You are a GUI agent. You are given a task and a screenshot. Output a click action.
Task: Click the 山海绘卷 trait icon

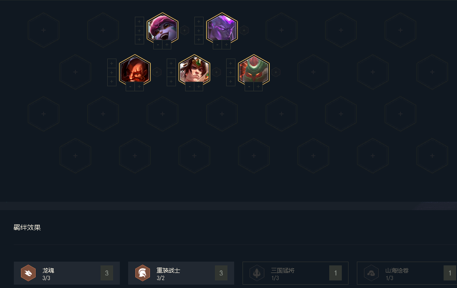(x=371, y=273)
